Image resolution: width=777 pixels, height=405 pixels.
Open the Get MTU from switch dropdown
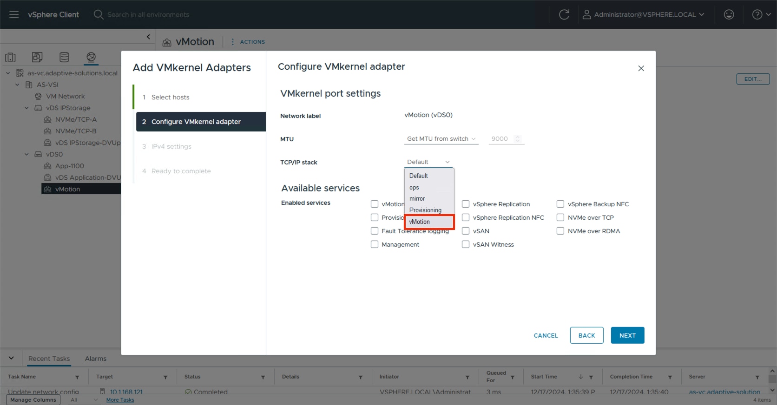pyautogui.click(x=441, y=139)
